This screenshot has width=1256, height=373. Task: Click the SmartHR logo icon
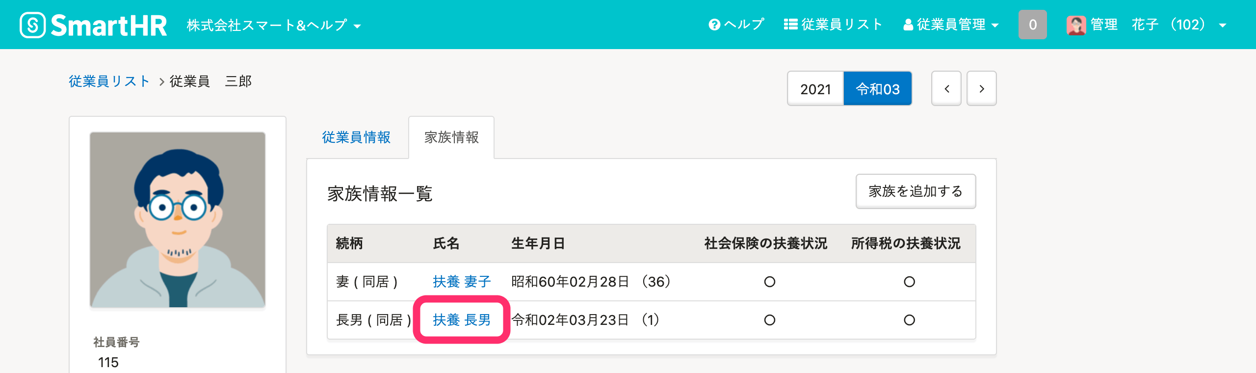33,25
